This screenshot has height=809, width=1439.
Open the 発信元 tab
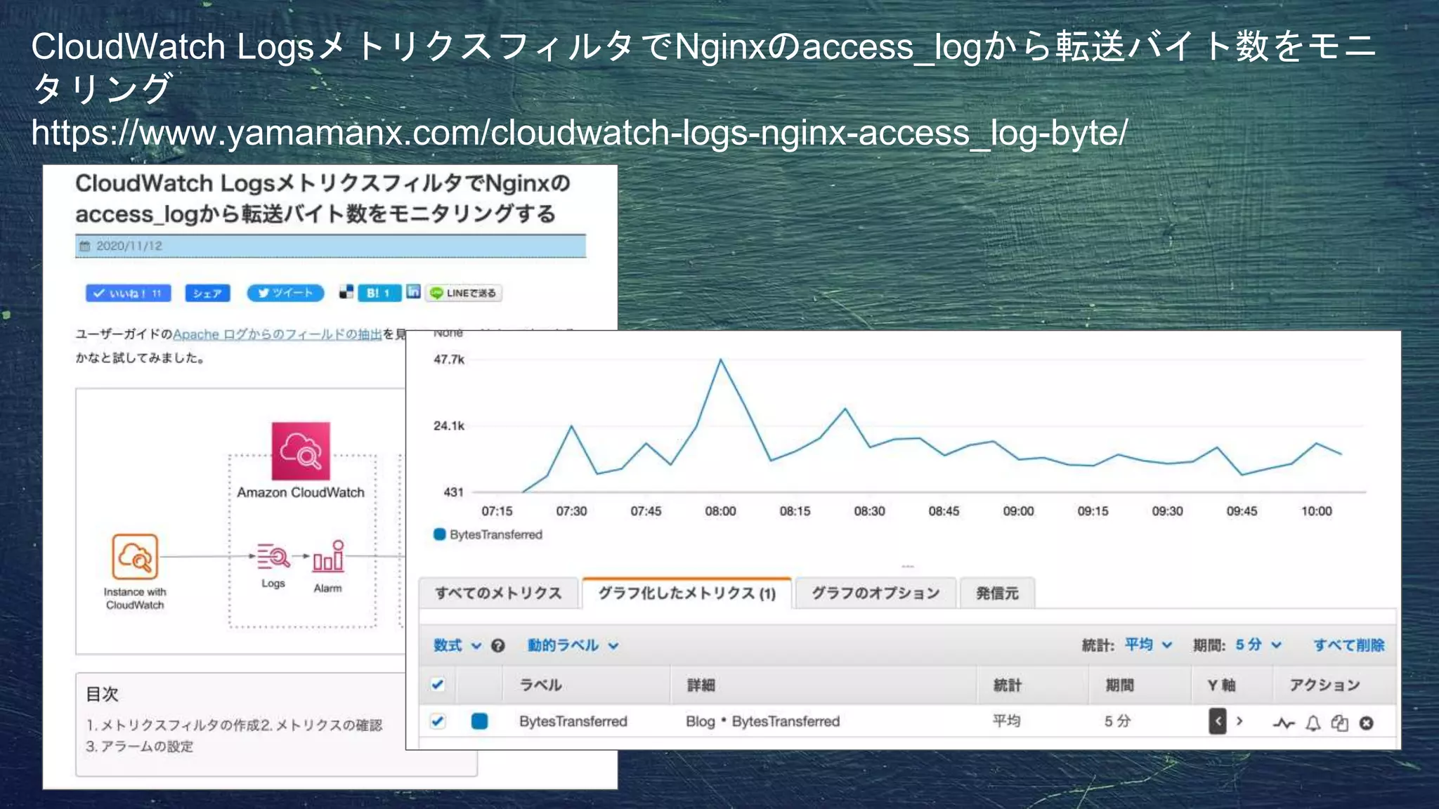pyautogui.click(x=997, y=593)
